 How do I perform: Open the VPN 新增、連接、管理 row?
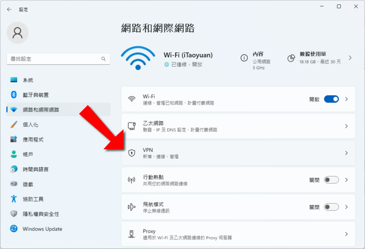tap(238, 153)
